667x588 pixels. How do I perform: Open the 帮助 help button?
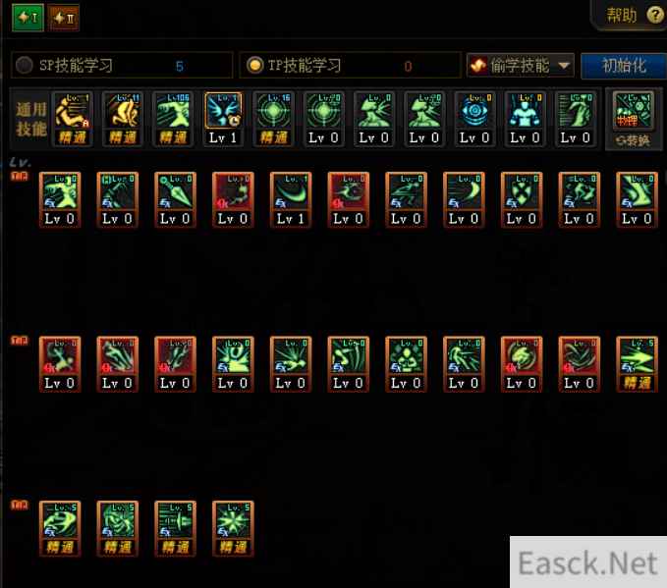[x=634, y=16]
